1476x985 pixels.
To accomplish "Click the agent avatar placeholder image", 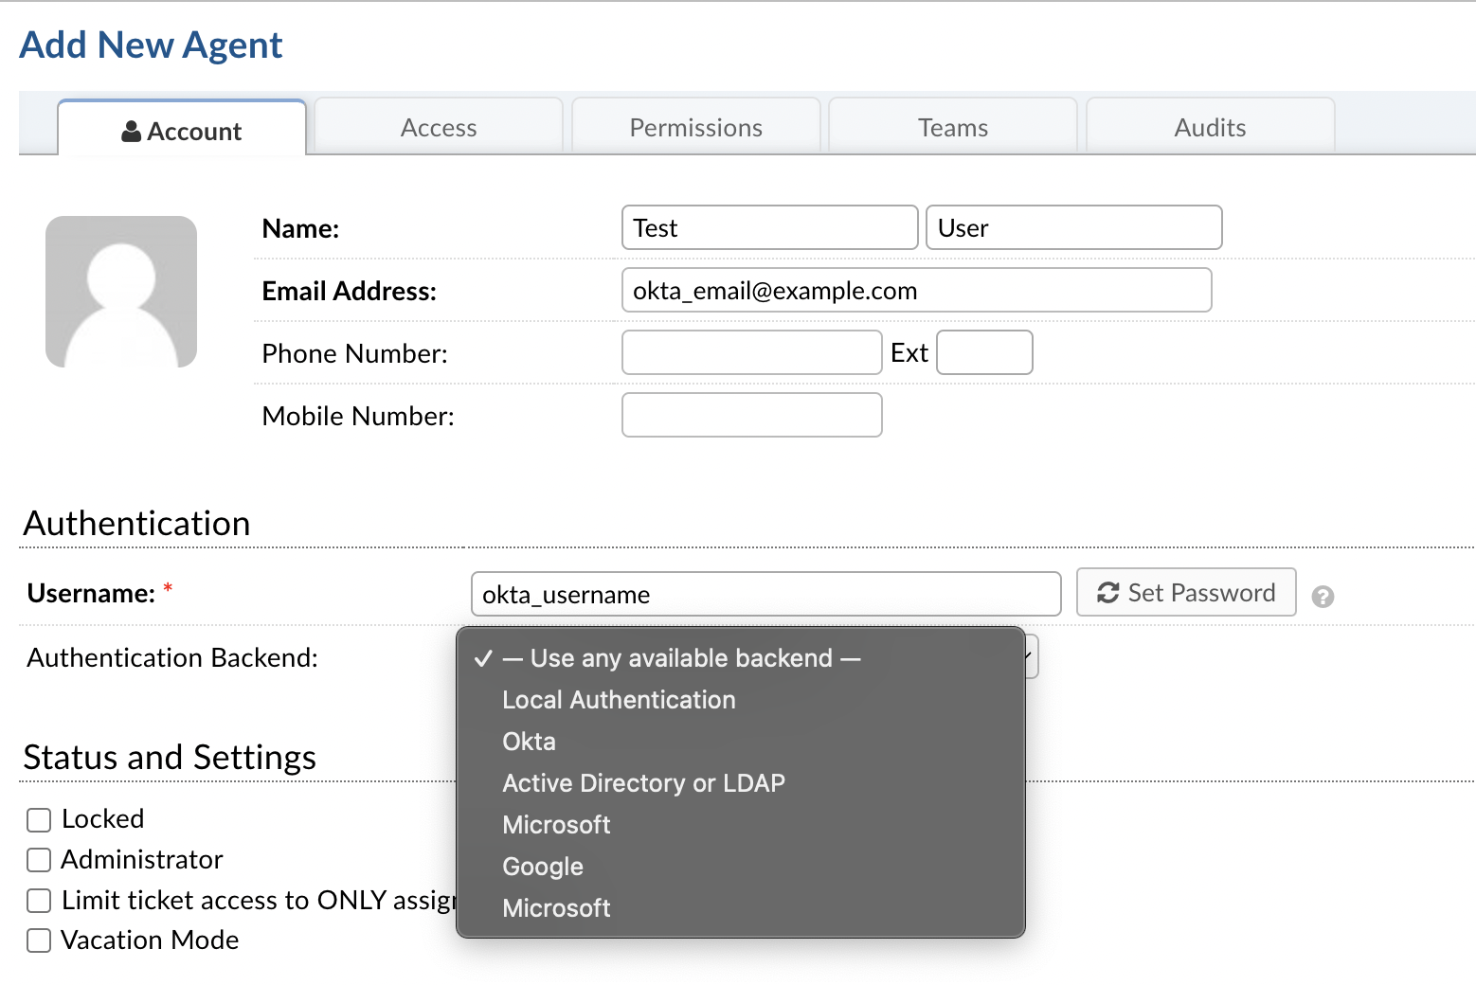I will coord(121,292).
